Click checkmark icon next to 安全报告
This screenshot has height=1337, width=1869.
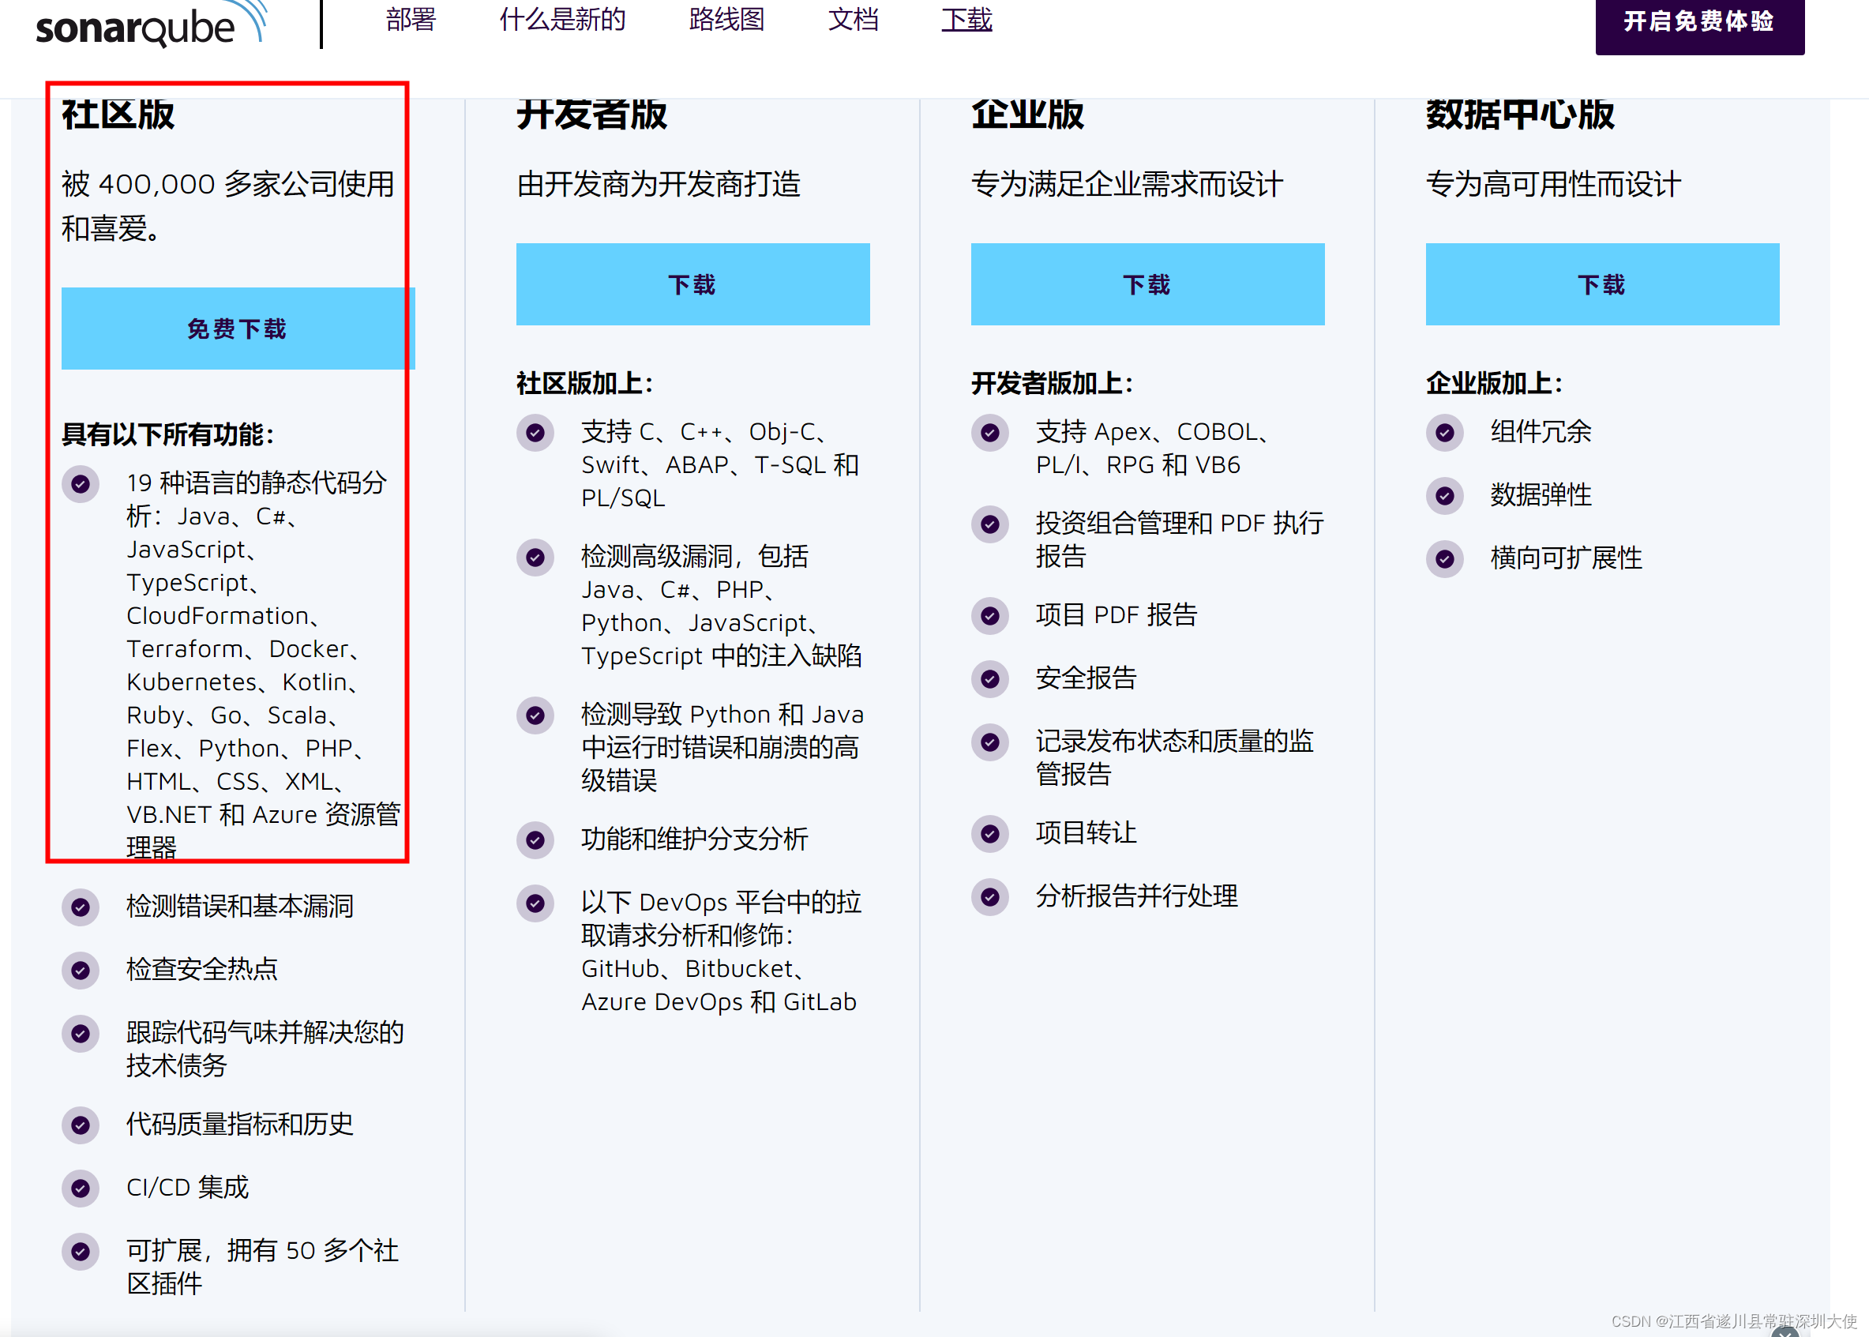pyautogui.click(x=990, y=679)
